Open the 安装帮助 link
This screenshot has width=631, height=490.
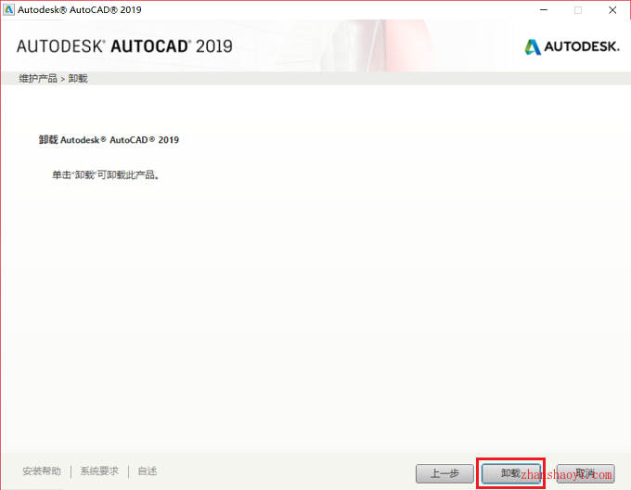pos(42,471)
